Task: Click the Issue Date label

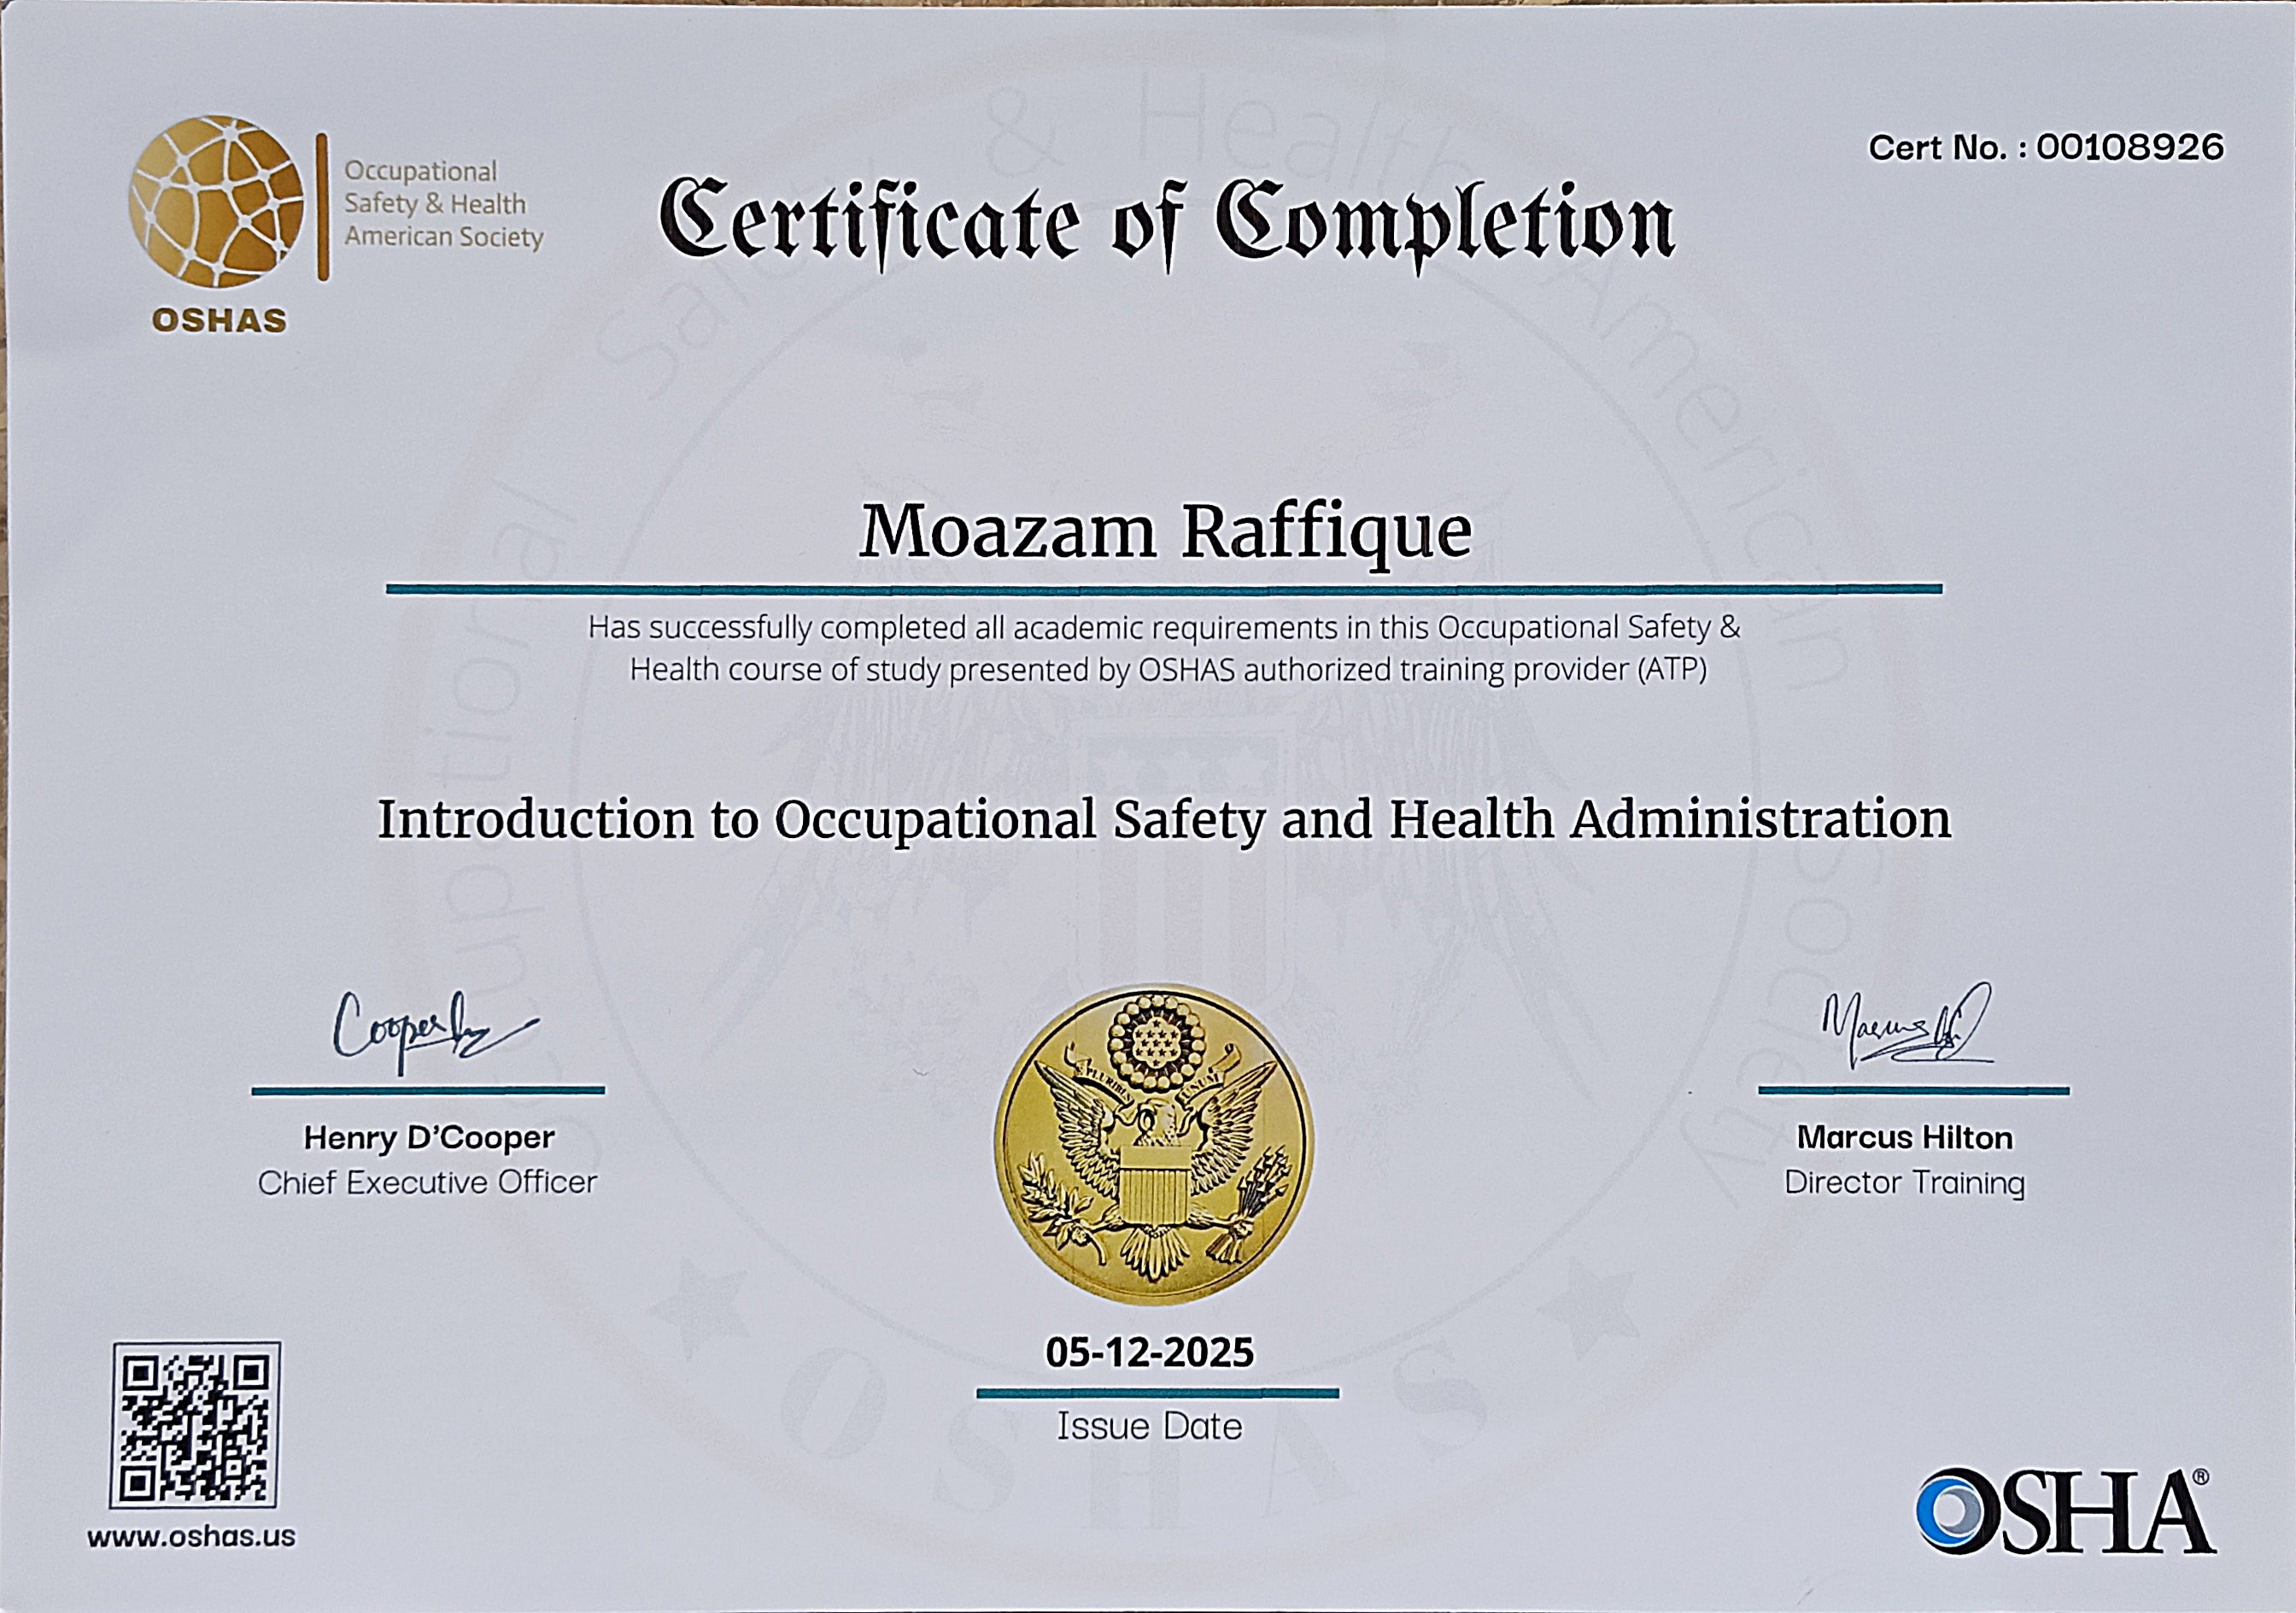Action: pyautogui.click(x=1150, y=1426)
